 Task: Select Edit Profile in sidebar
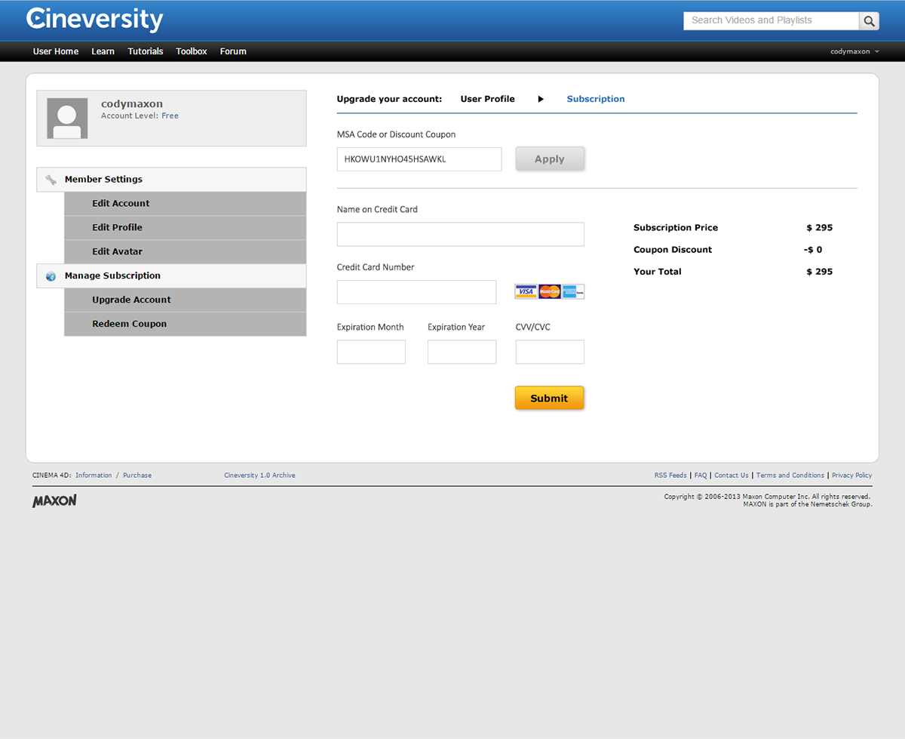[186, 228]
